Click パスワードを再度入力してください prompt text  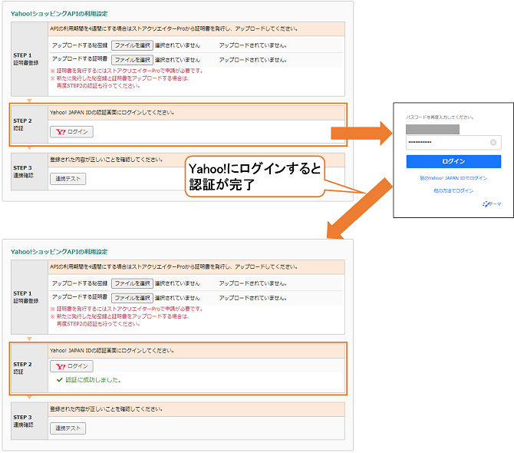(440, 117)
